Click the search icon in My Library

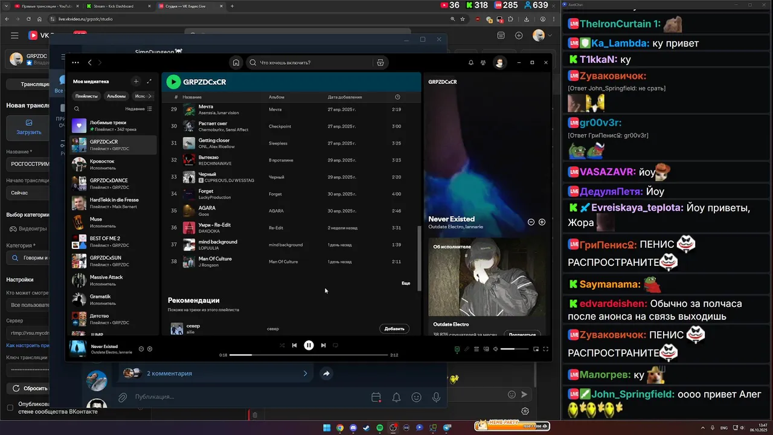tap(77, 109)
